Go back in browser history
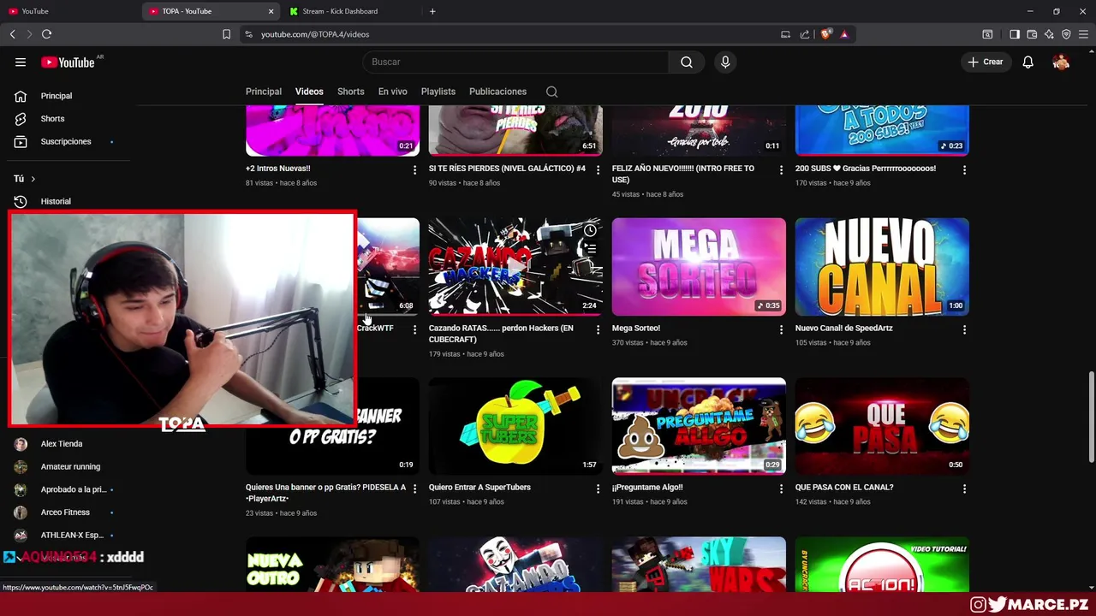The image size is (1096, 616). pyautogui.click(x=12, y=34)
